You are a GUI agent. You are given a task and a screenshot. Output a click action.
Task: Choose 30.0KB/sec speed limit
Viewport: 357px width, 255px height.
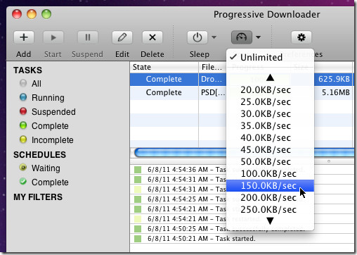270,114
